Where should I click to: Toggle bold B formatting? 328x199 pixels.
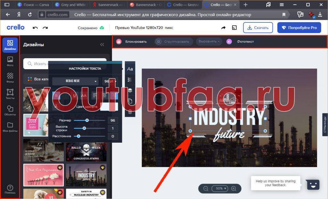coord(56,96)
